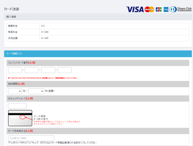The width and height of the screenshot is (193, 146).
Task: Click the VISA card logo
Action: click(x=135, y=10)
